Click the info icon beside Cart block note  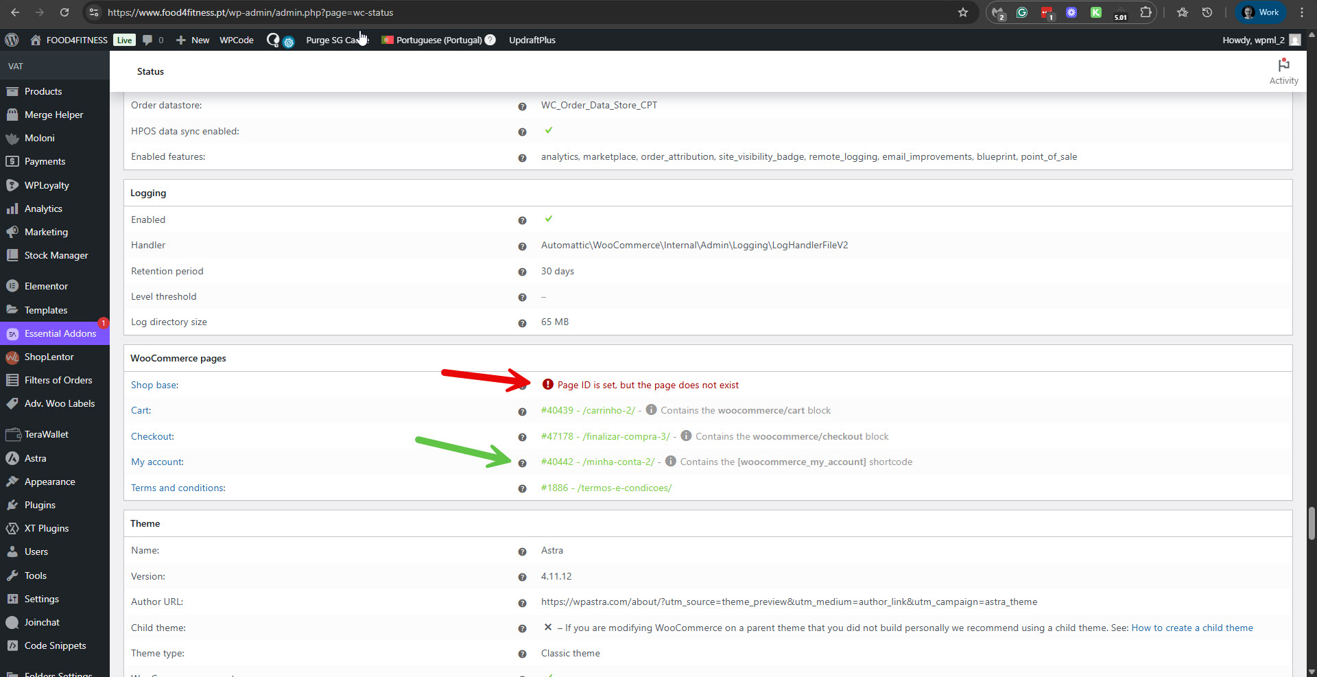(x=651, y=410)
